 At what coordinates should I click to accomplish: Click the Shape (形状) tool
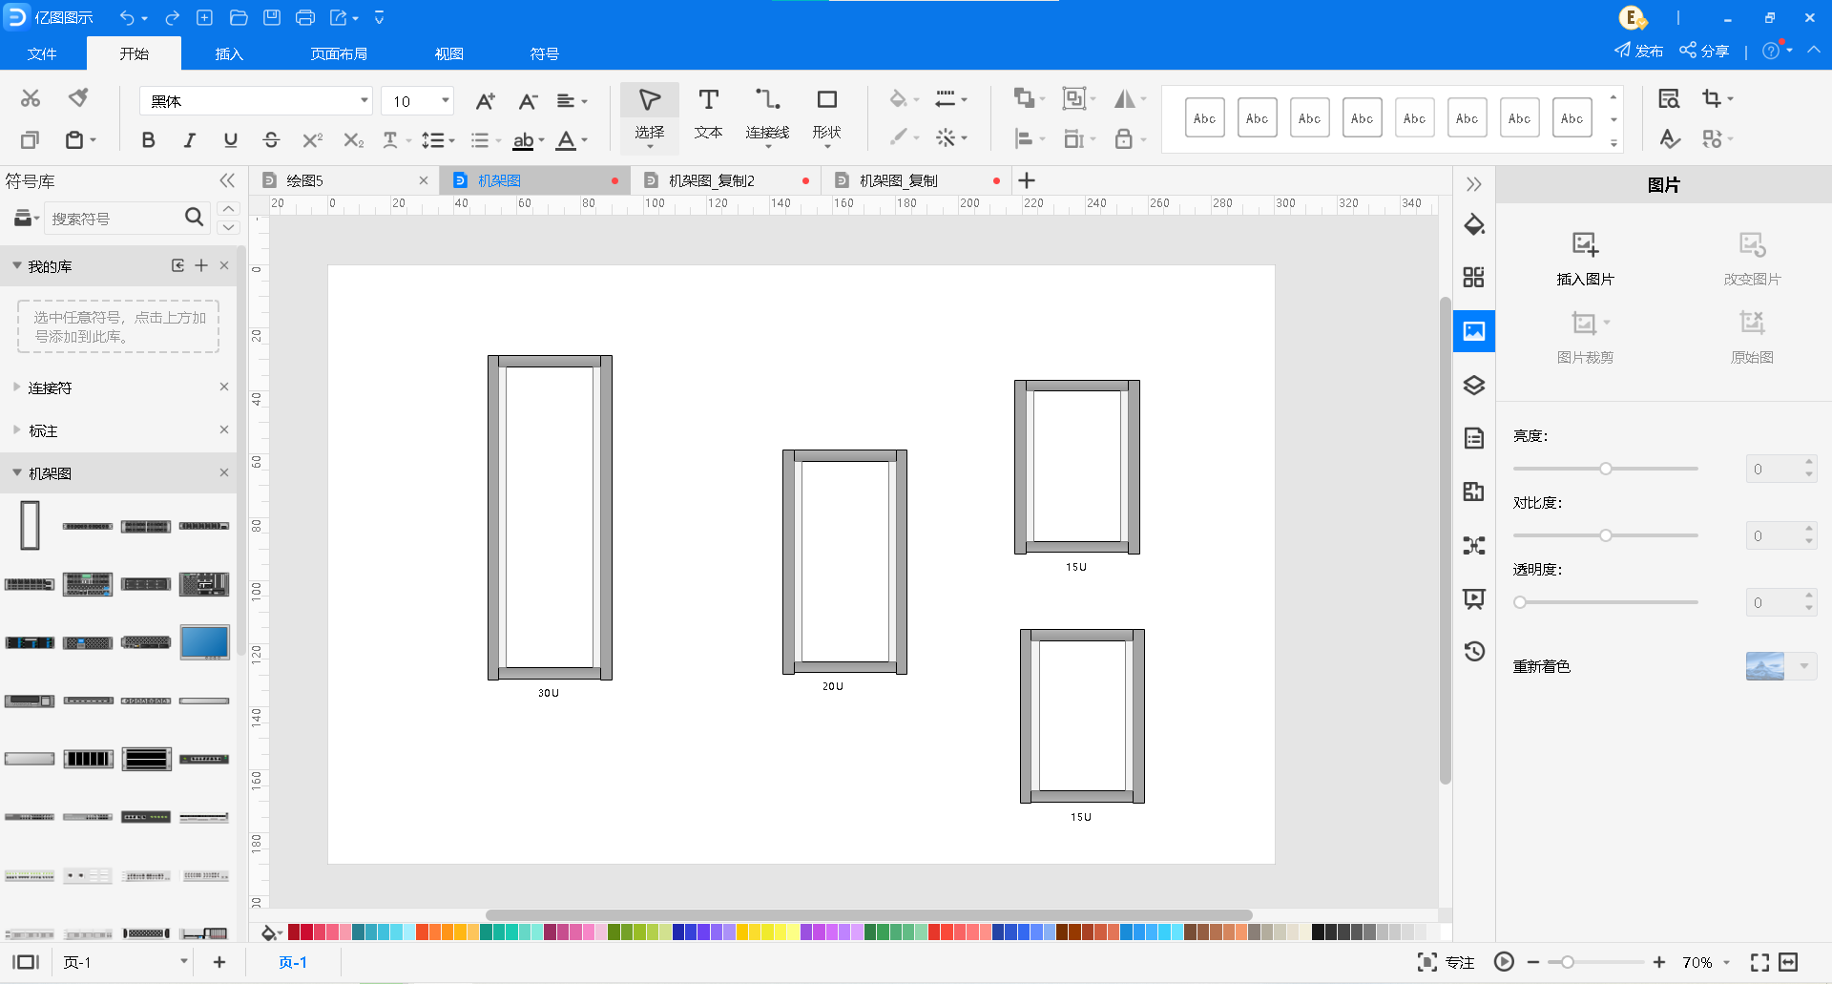pyautogui.click(x=826, y=114)
